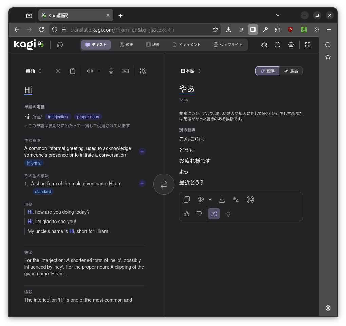Switch to the 辞書 tab
Viewport: 346px width, 326px height.
point(153,45)
